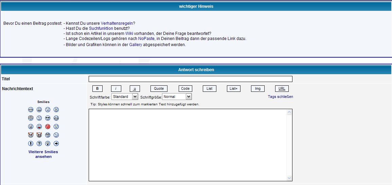The image size is (392, 185).
Task: Apply italic with the i button
Action: (x=116, y=88)
